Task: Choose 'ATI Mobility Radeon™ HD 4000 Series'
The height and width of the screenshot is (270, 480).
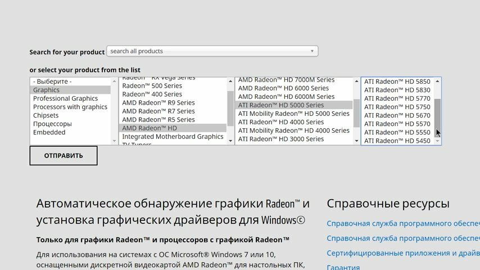Action: 294,130
